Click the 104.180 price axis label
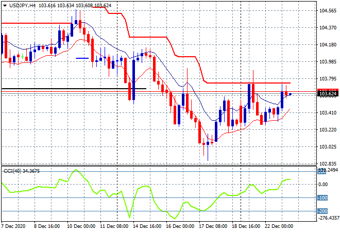Screen dimensions: 340x232 tap(328, 45)
